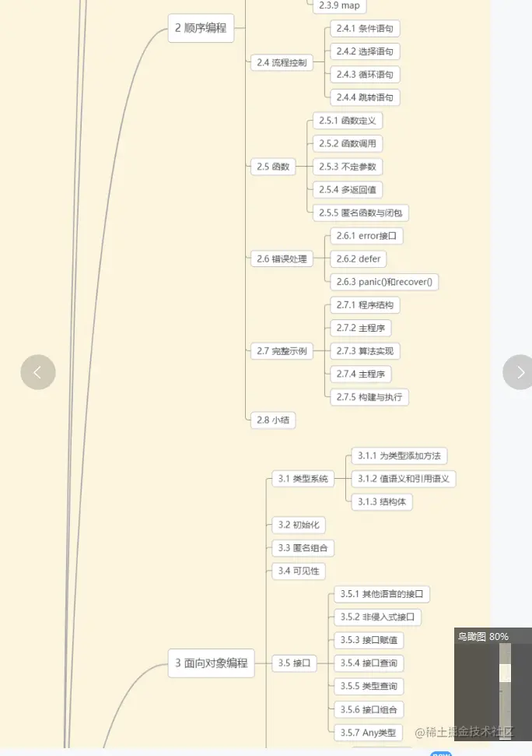
Task: Click node 2.5.1 函数定义
Action: point(348,121)
